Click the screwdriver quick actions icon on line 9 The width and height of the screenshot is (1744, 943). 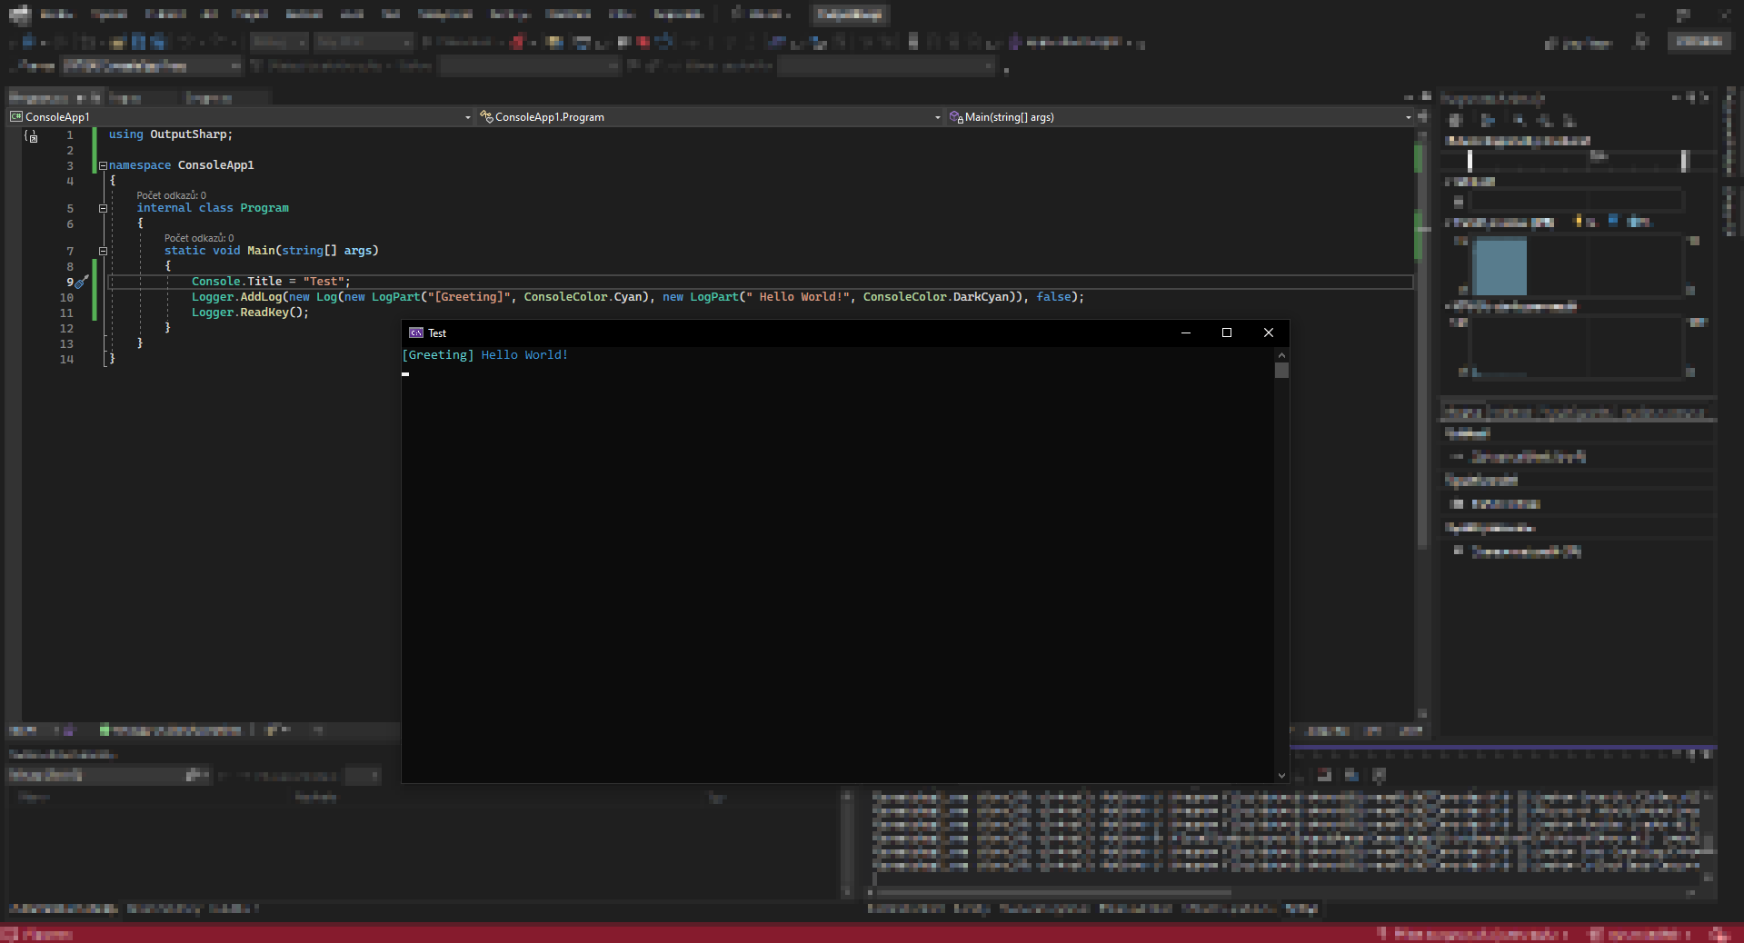[x=82, y=282]
